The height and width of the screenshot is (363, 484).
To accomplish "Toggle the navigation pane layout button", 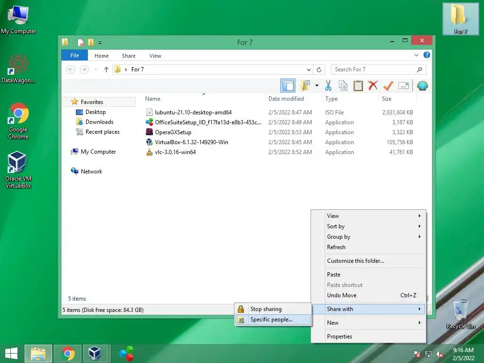I will coord(288,86).
